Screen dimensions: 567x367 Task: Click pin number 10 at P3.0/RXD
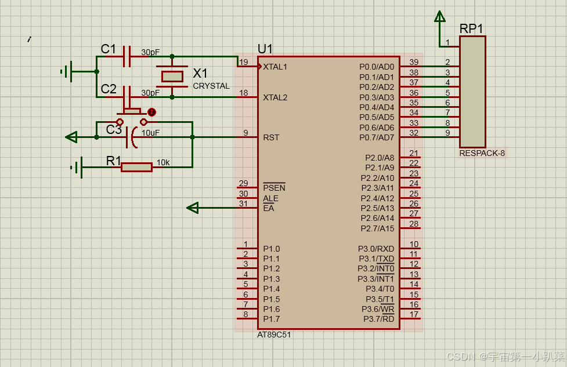coord(414,244)
